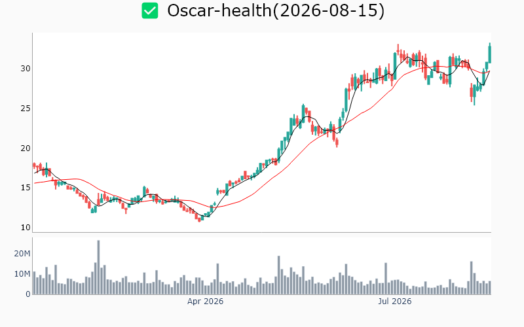Click the tall volume bar near Jul 2026
The width and height of the screenshot is (524, 327).
coord(386,279)
